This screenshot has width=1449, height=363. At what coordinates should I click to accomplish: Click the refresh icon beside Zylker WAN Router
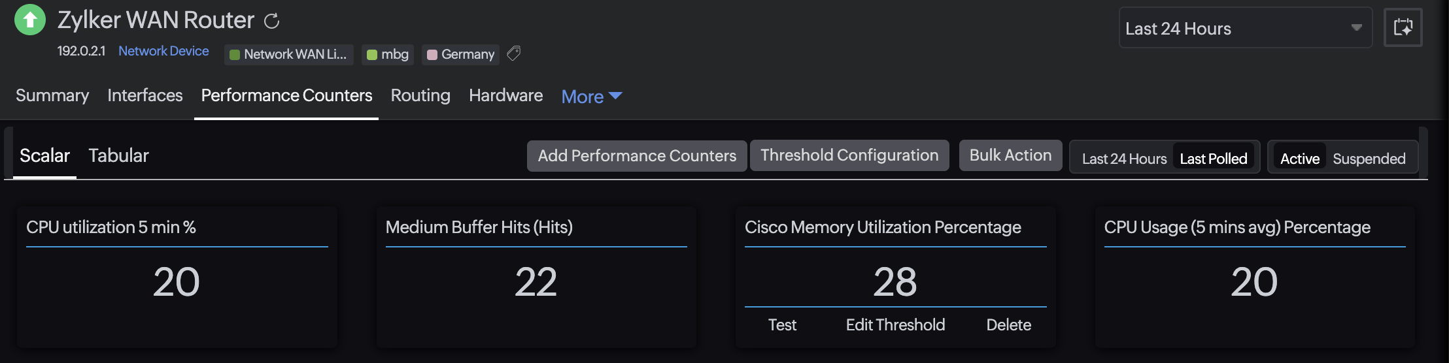pos(271,22)
